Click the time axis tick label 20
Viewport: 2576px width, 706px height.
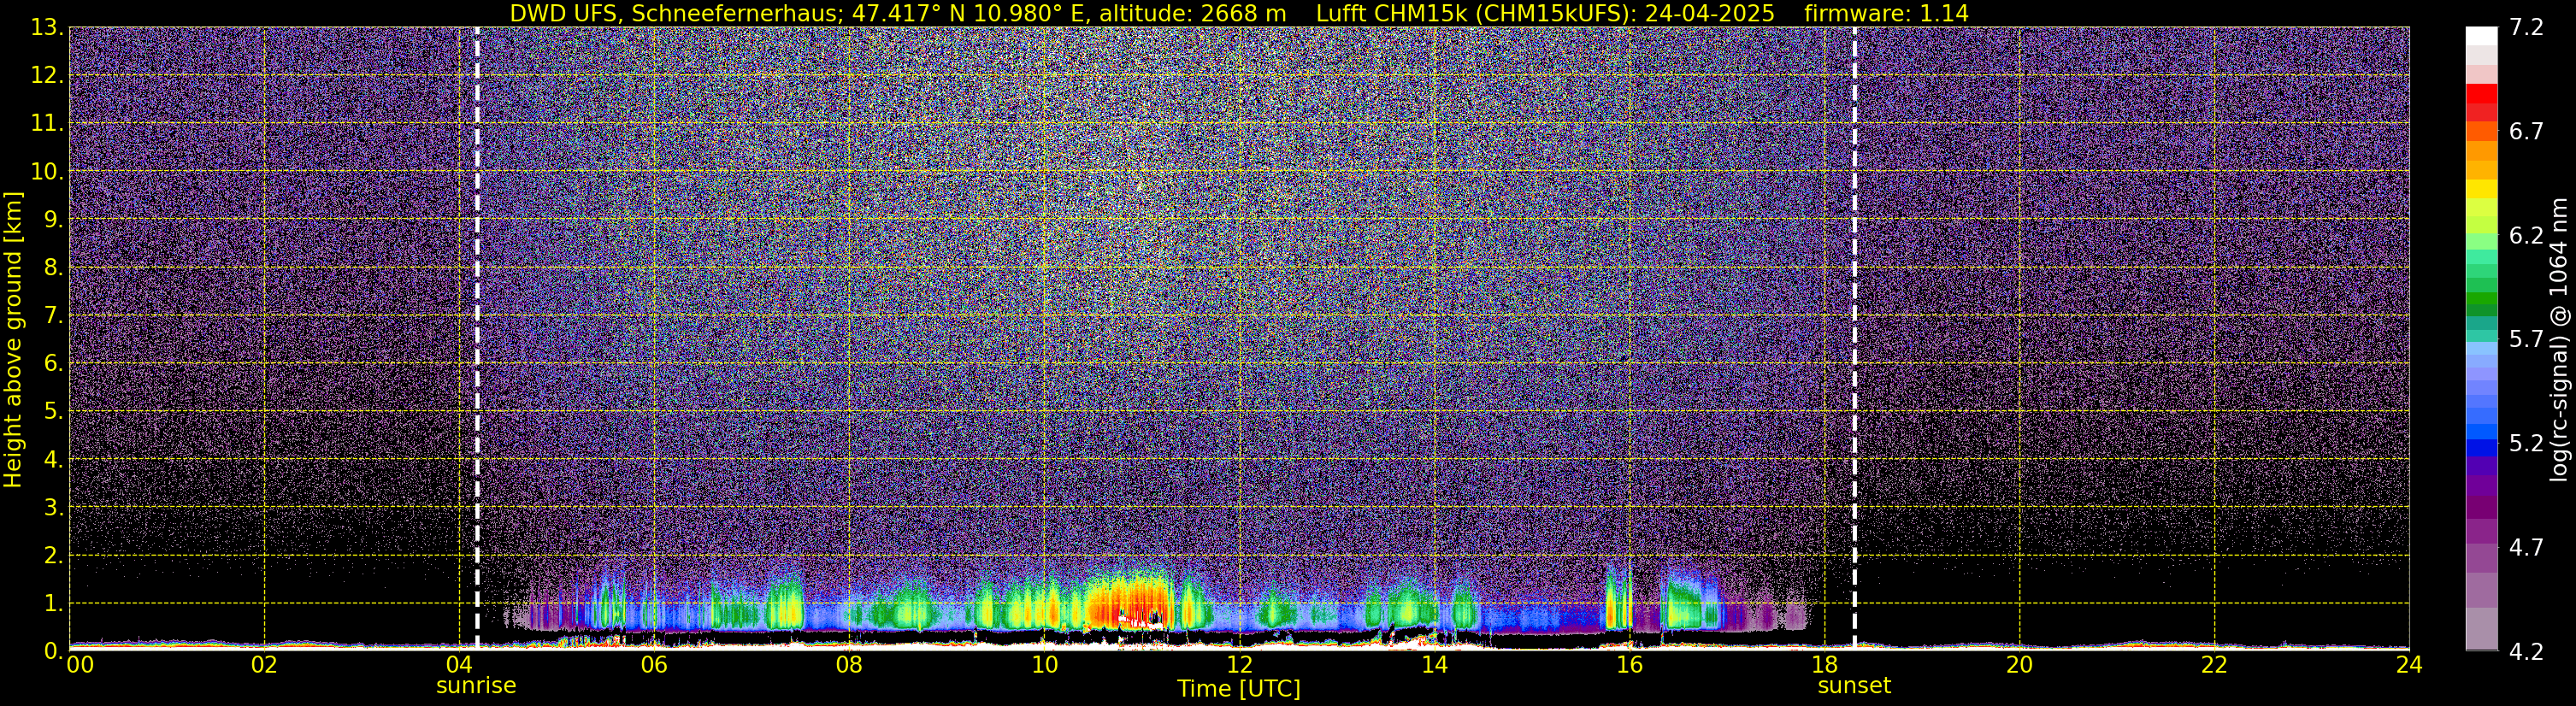(x=2019, y=665)
